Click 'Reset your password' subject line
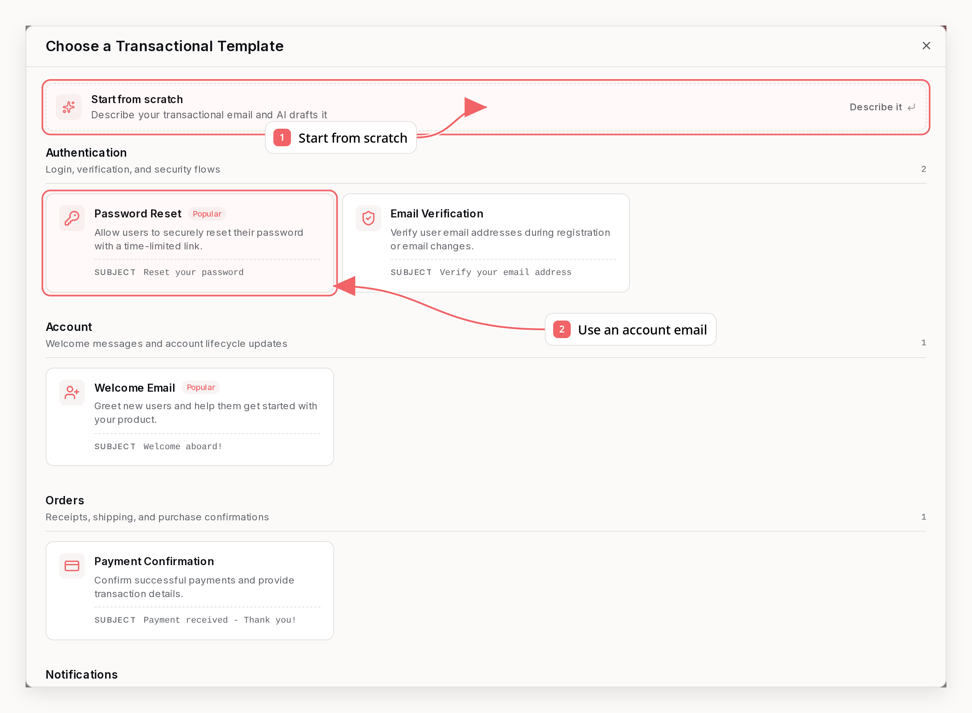 (194, 272)
